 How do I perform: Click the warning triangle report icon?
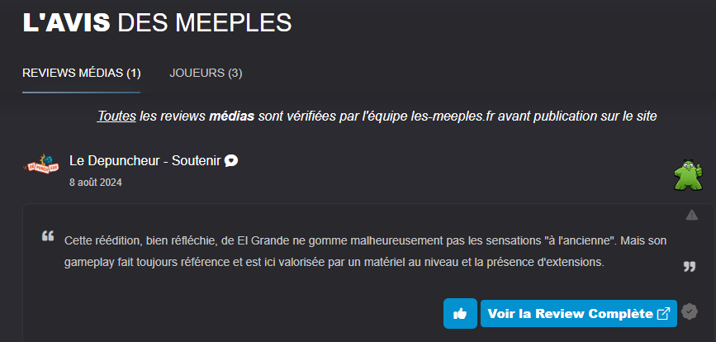point(691,216)
